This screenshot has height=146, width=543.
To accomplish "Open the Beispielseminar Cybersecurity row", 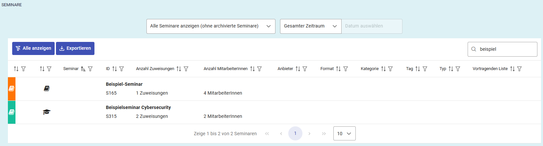I will tap(138, 107).
